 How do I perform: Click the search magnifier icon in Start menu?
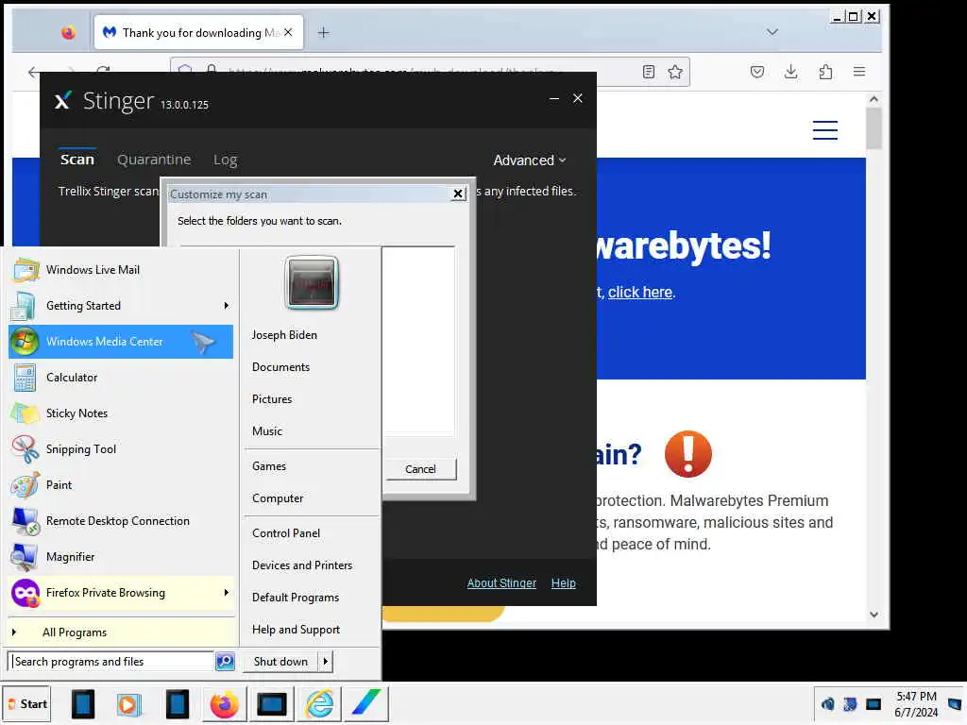pos(225,662)
